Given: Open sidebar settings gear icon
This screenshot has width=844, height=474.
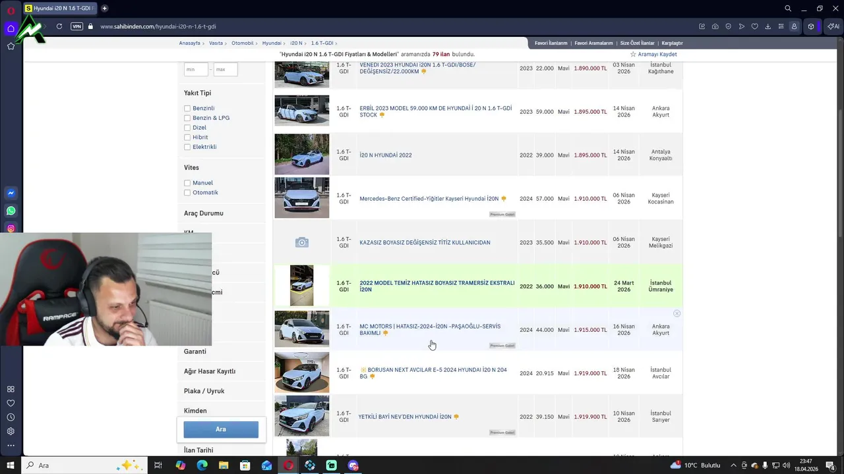Looking at the screenshot, I should coord(11,431).
